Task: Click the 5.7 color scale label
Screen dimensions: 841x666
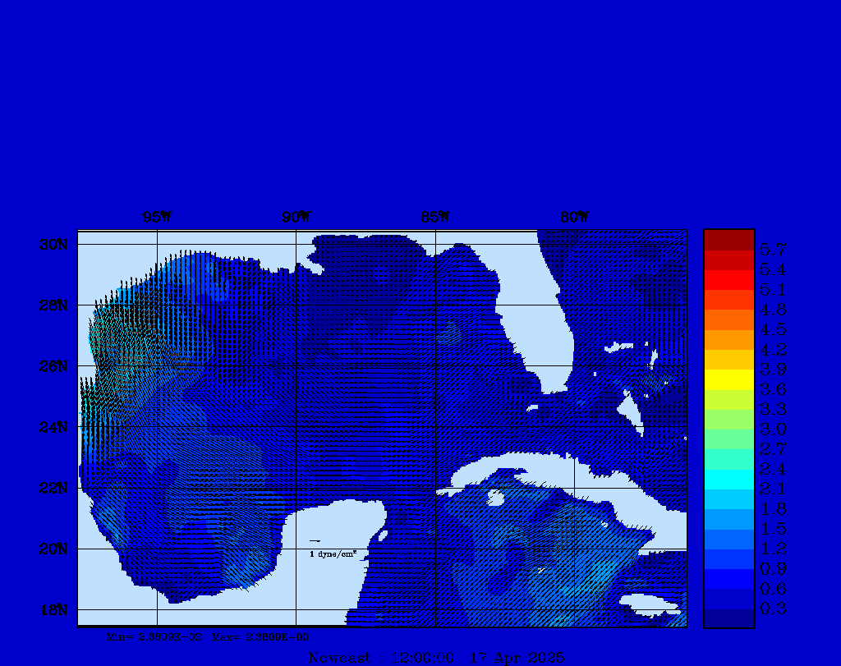Action: [773, 249]
